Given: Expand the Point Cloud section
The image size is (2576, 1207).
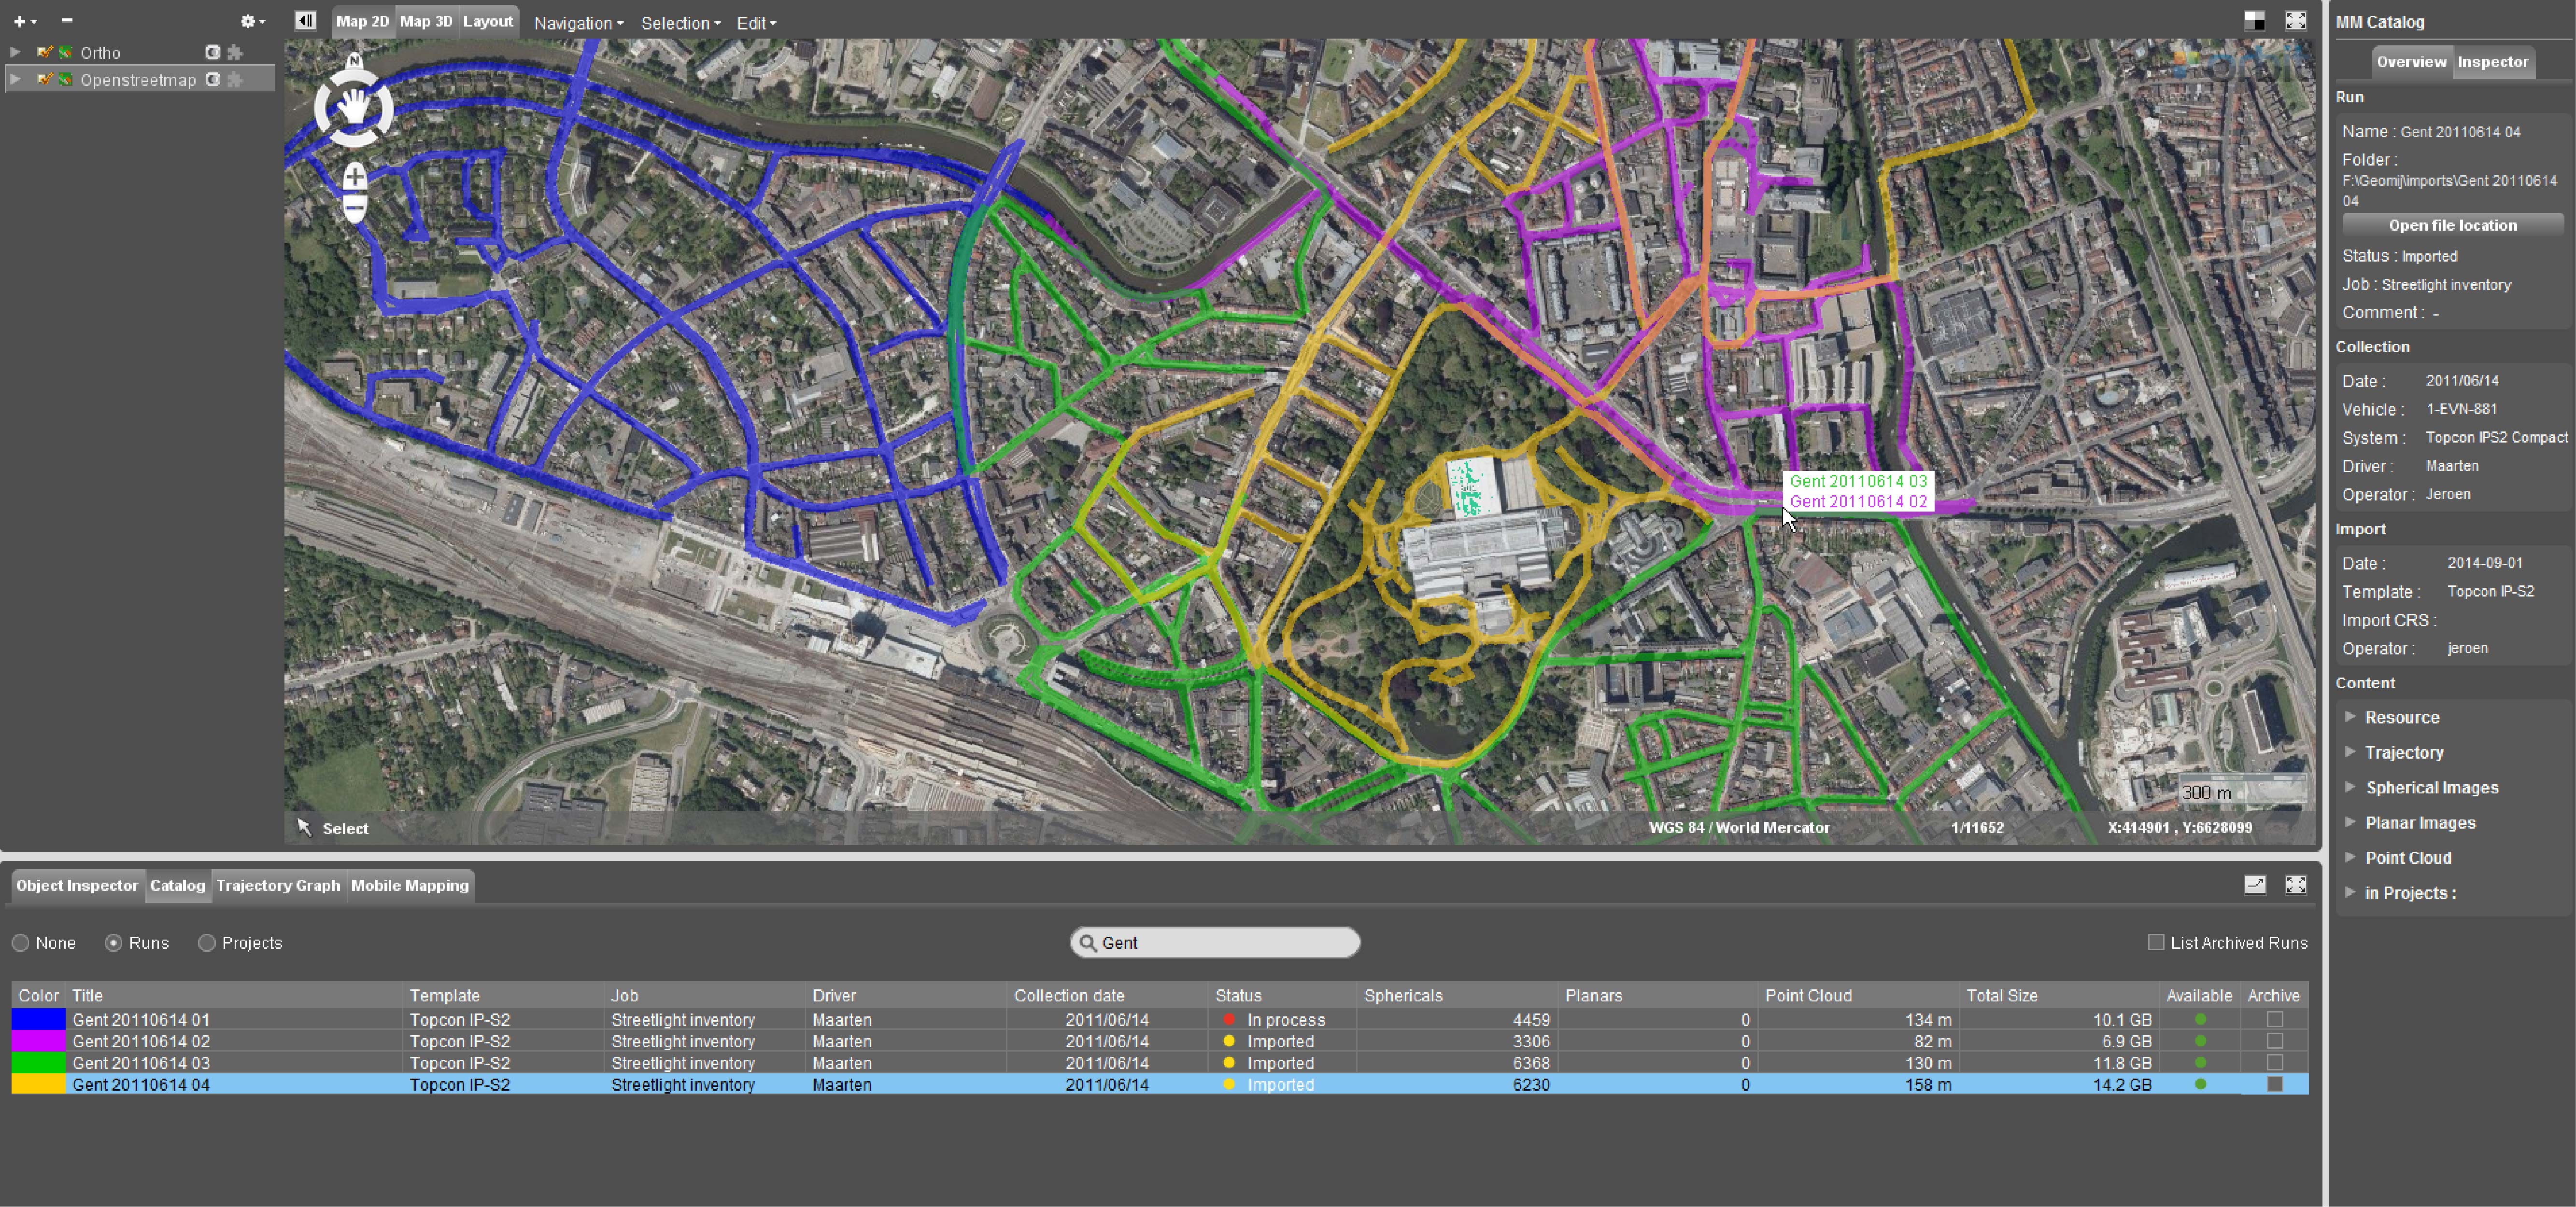Looking at the screenshot, I should pos(2351,856).
